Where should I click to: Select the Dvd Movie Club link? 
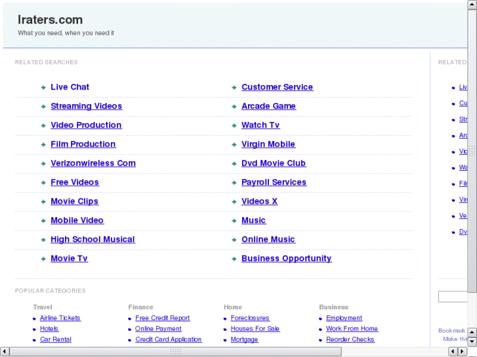274,164
